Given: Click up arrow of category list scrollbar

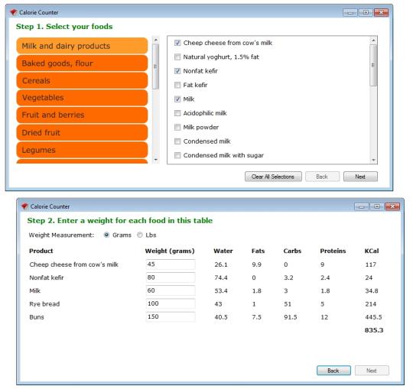Looking at the screenshot, I should coord(156,40).
